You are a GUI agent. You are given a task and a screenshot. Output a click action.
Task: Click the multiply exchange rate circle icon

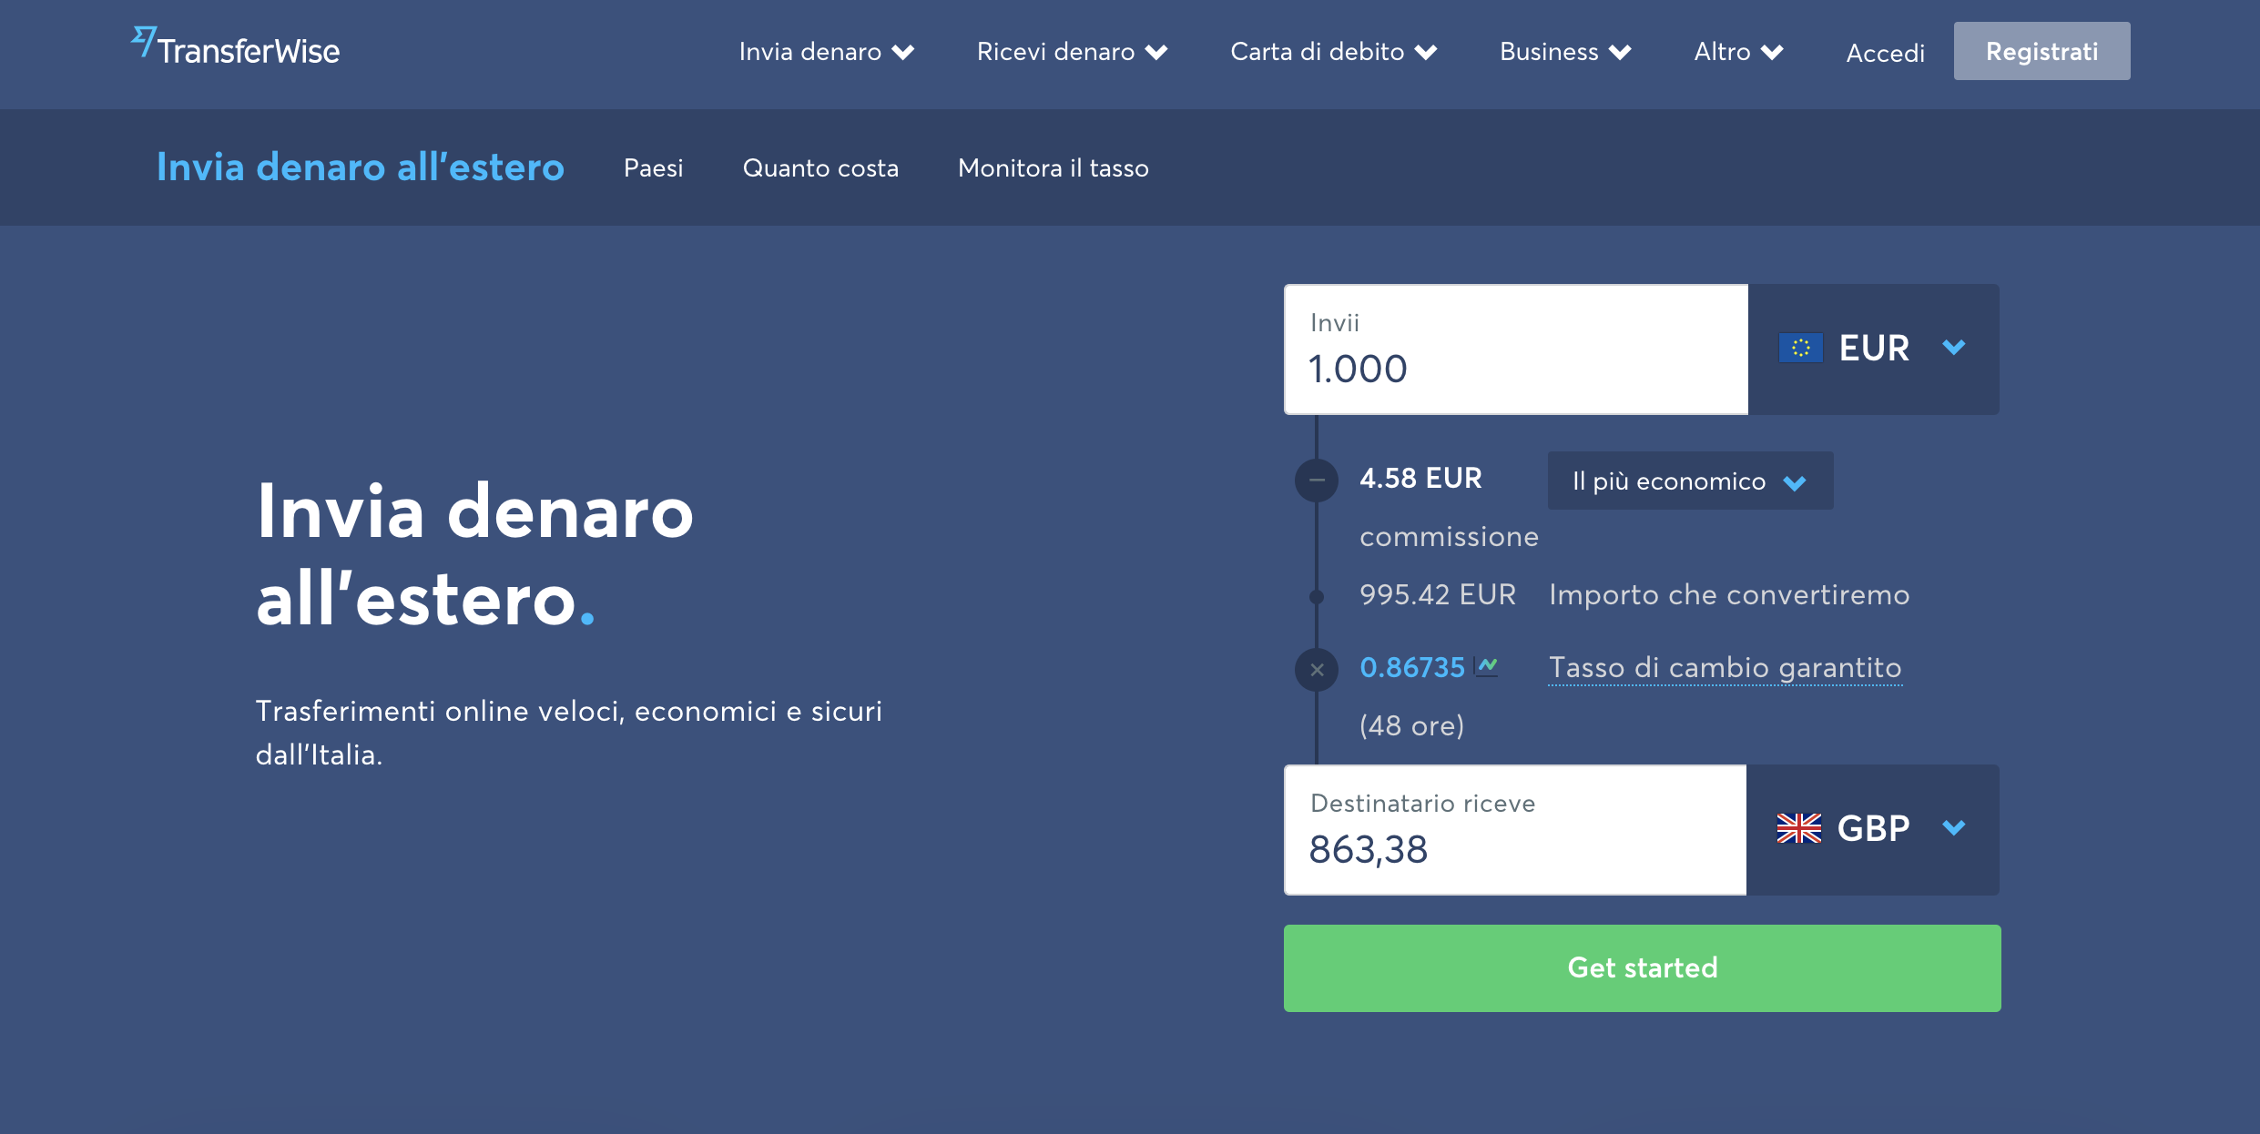pyautogui.click(x=1317, y=670)
